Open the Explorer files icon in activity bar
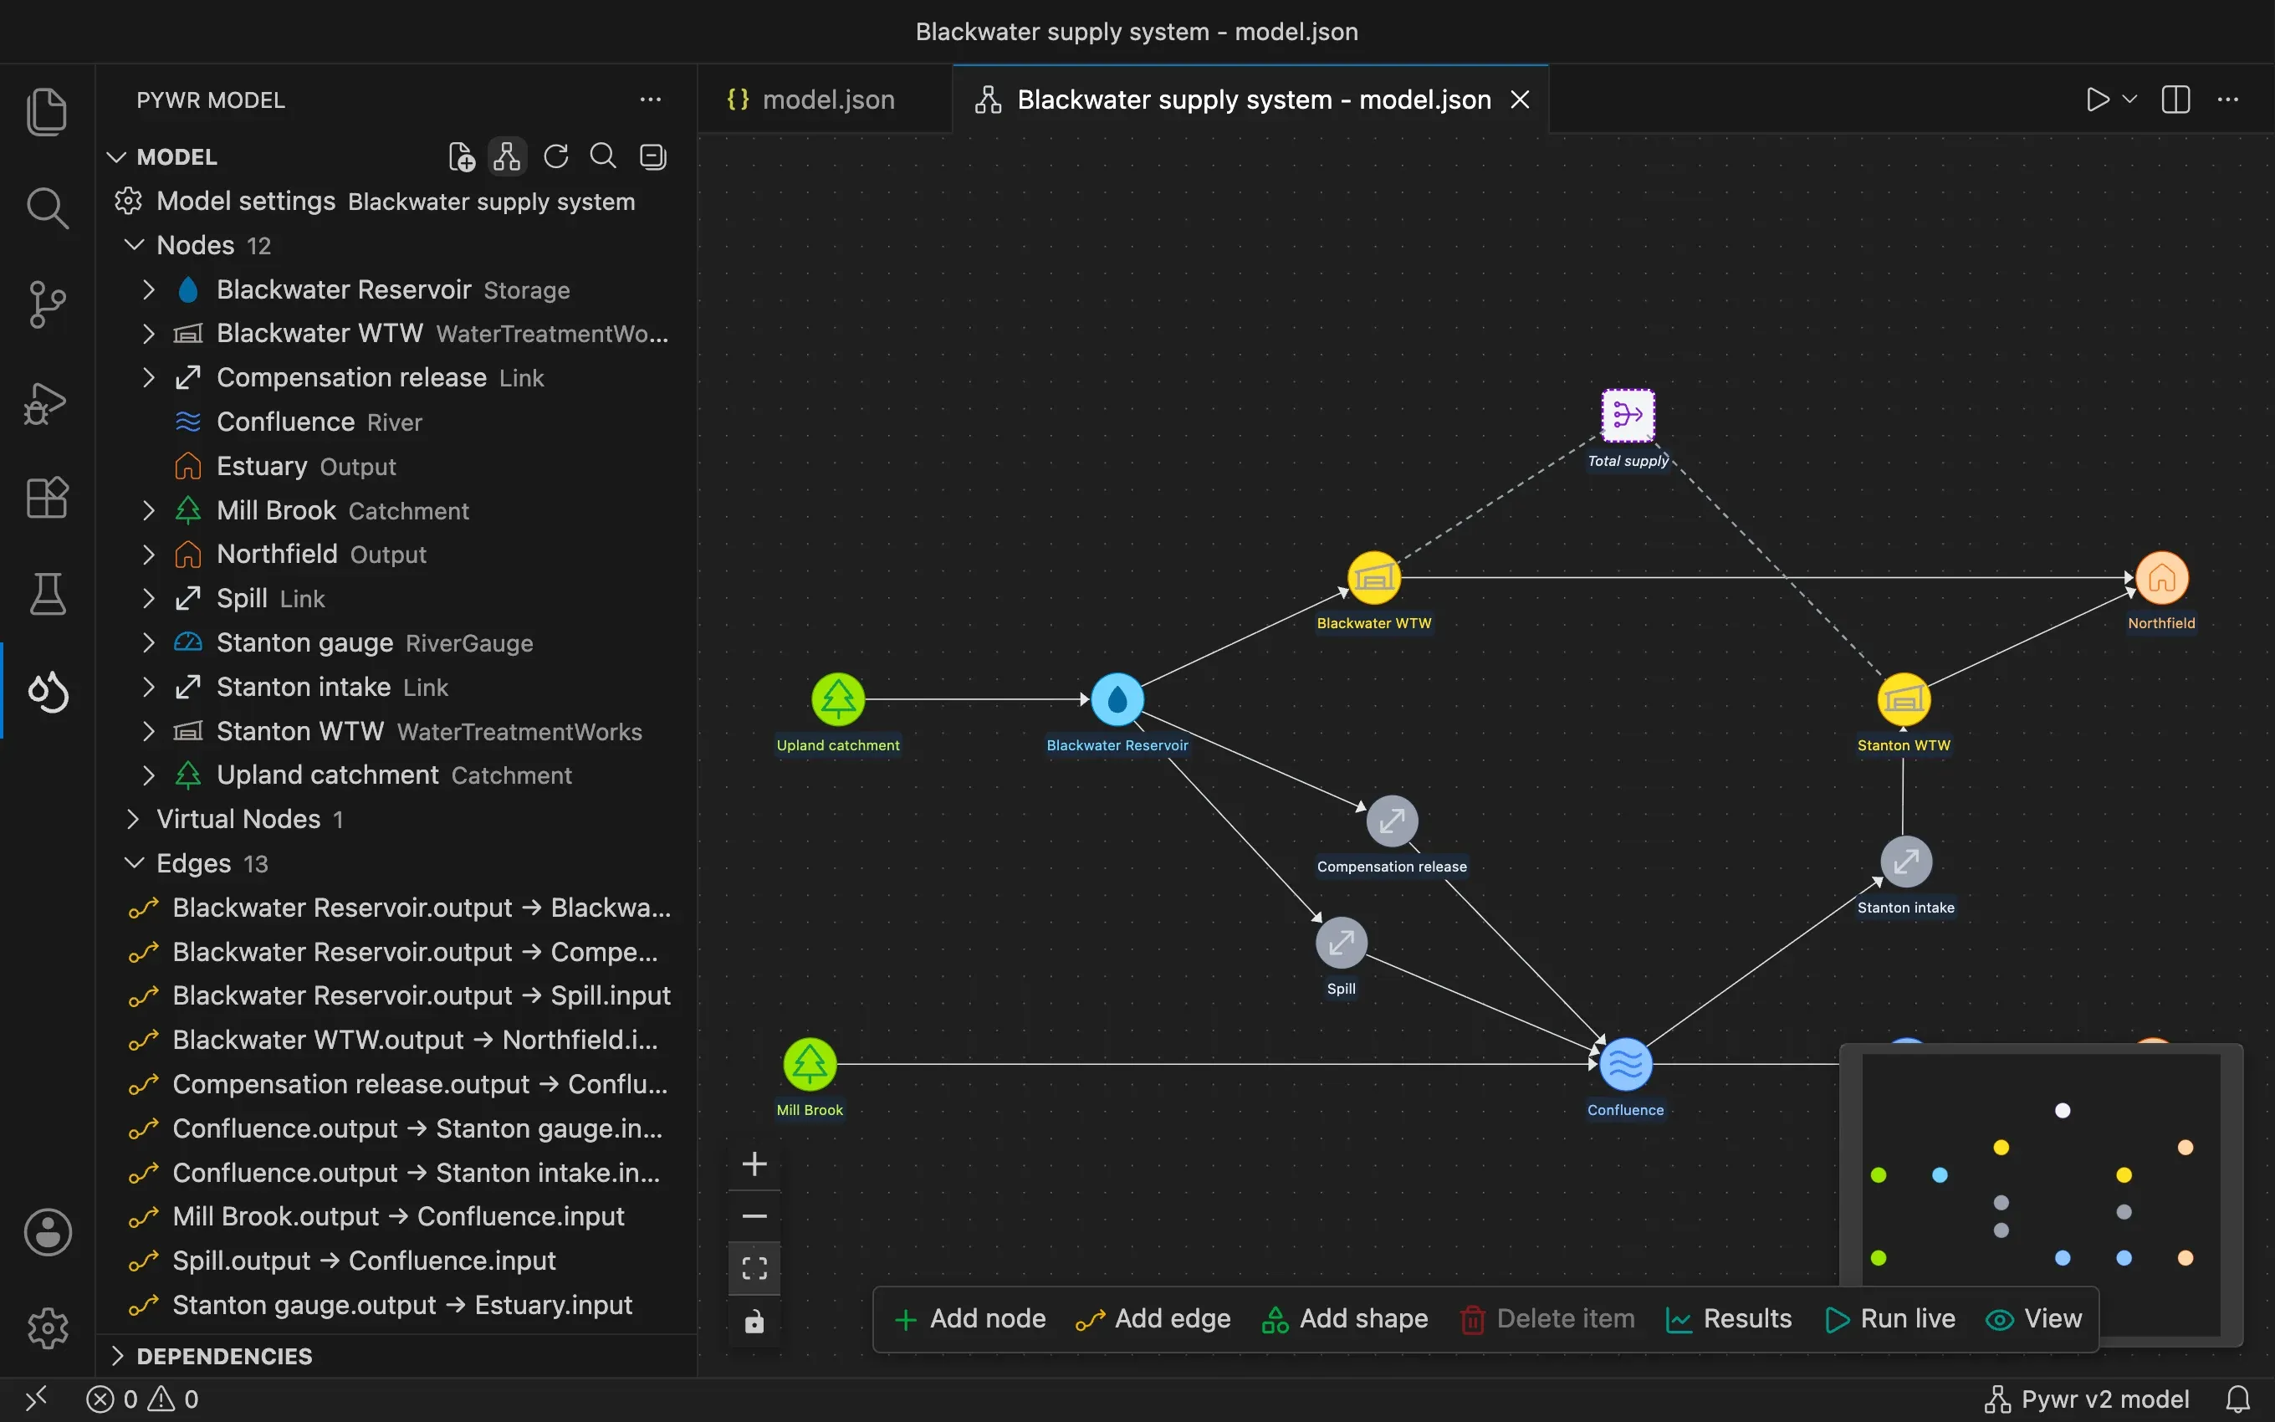The width and height of the screenshot is (2275, 1422). point(47,112)
